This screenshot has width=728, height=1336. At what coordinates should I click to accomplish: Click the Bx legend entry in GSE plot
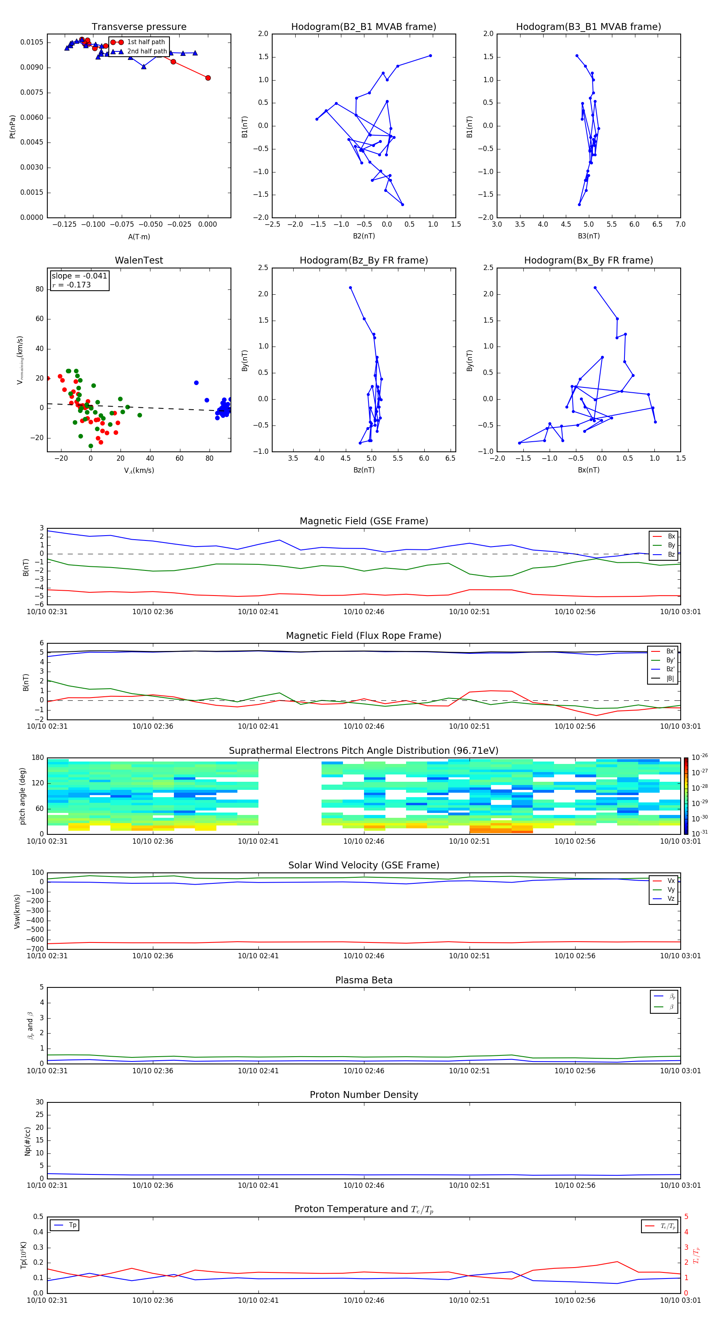tap(664, 536)
